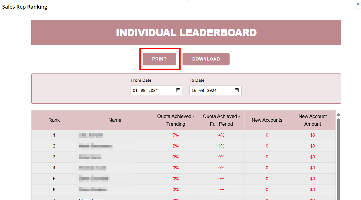Click the drag handle dots at top center
This screenshot has width=361, height=200.
(x=188, y=1)
